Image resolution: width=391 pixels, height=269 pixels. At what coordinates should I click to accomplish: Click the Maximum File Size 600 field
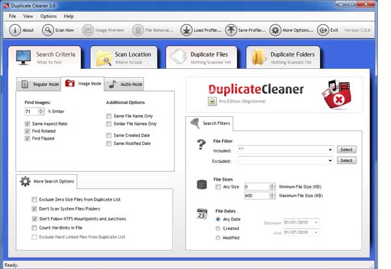pyautogui.click(x=257, y=196)
